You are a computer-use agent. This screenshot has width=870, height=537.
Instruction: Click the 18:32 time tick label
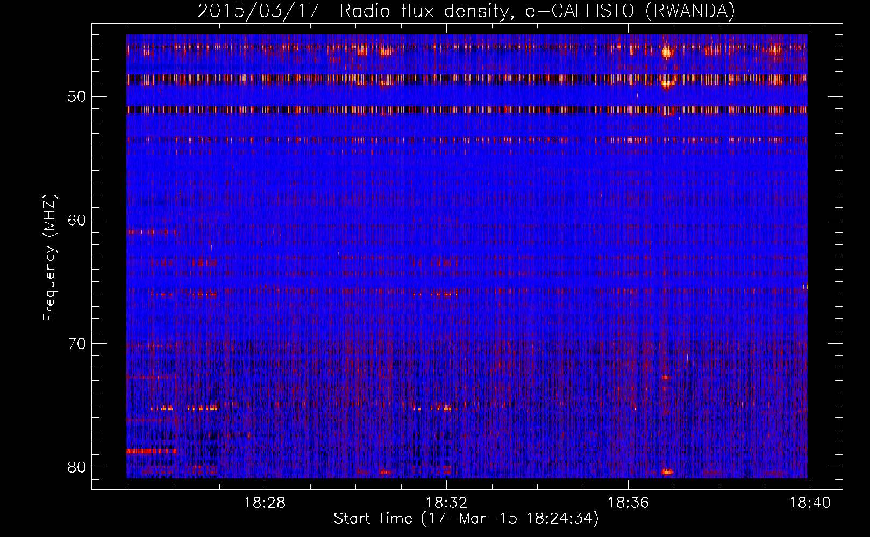click(x=446, y=503)
